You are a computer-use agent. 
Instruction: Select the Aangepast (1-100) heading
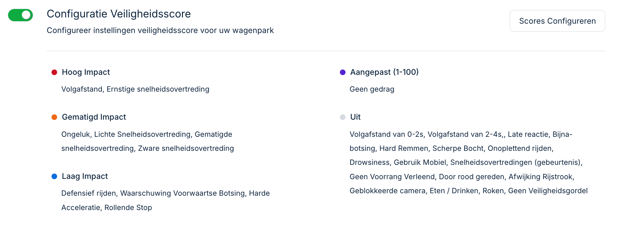[x=384, y=72]
